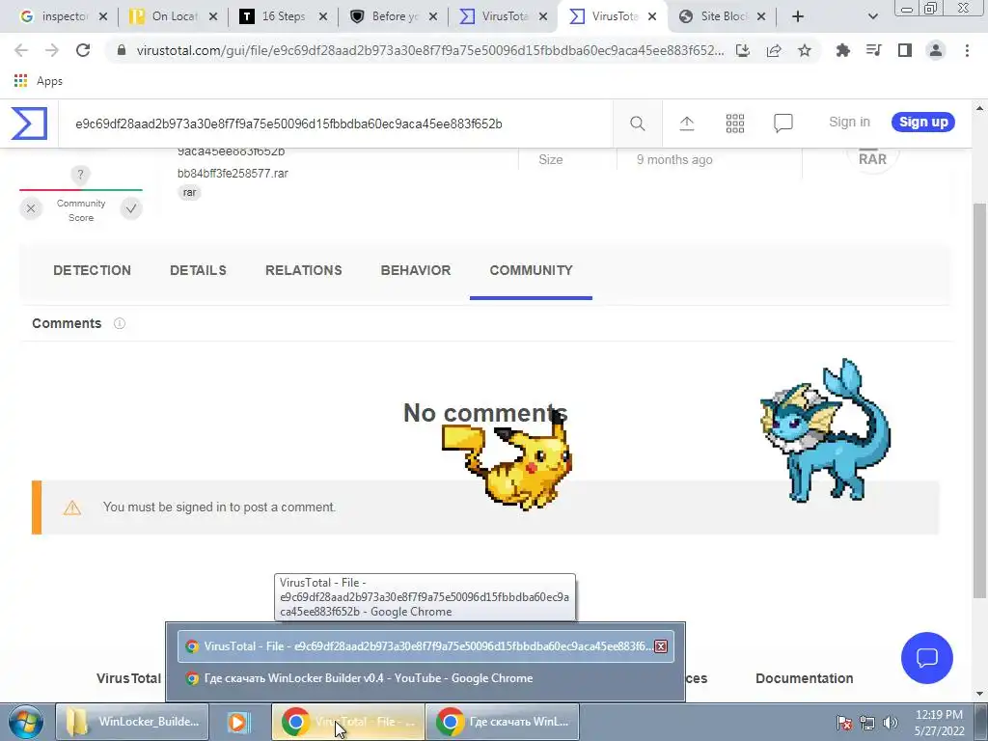The width and height of the screenshot is (988, 741).
Task: Open the Chrome profile avatar icon
Action: pyautogui.click(x=936, y=50)
